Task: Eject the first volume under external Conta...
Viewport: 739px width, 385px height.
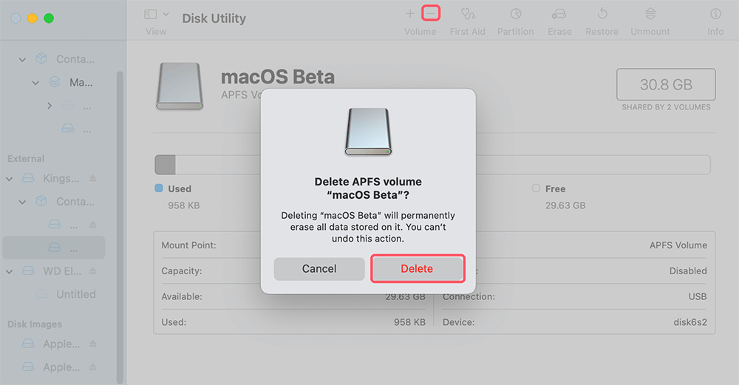Action: point(93,225)
